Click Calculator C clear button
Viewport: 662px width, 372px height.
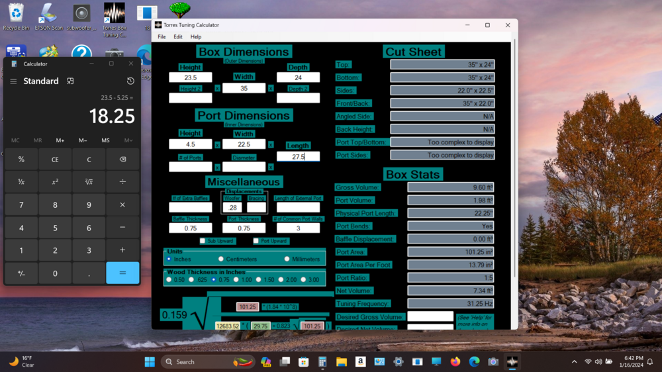coord(89,160)
